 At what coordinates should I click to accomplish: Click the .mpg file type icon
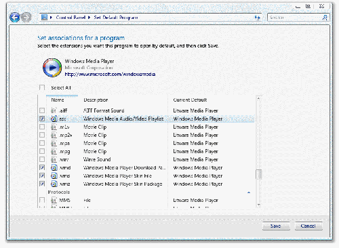[54, 151]
